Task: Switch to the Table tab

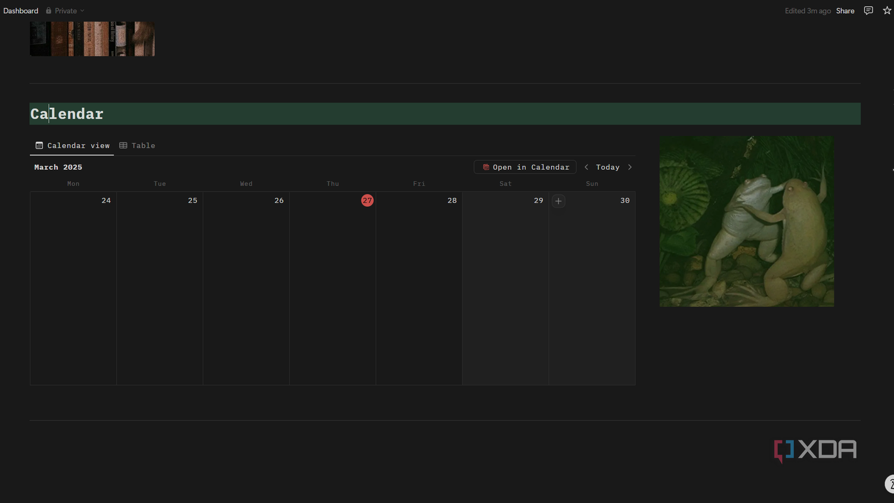Action: click(x=137, y=145)
